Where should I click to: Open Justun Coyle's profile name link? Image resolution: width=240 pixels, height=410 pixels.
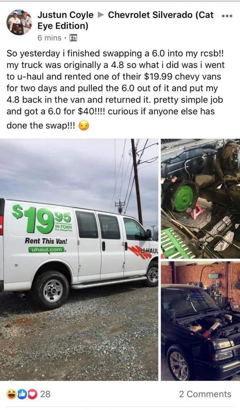click(65, 15)
